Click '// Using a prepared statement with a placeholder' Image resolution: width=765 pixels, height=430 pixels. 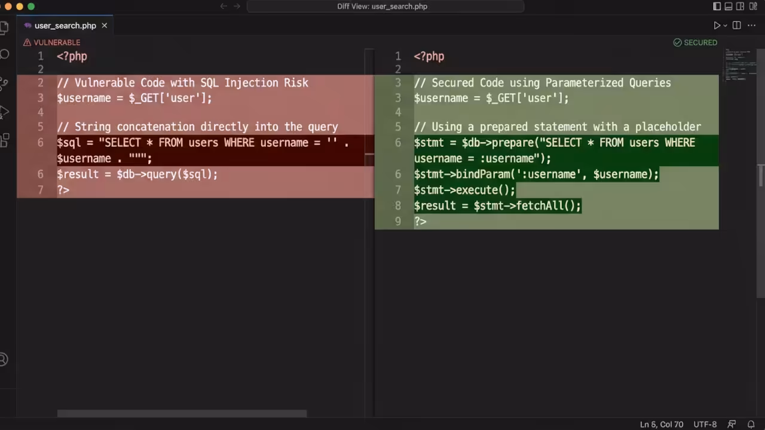[558, 127]
